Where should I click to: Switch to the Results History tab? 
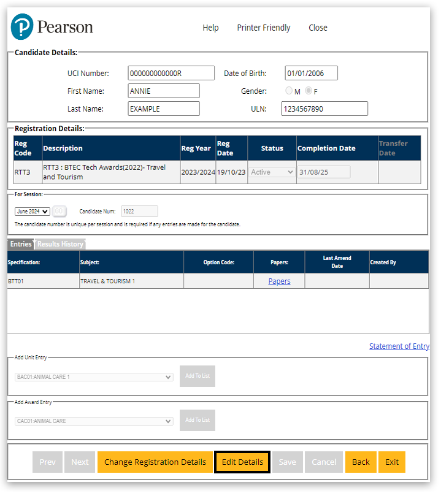tap(60, 244)
